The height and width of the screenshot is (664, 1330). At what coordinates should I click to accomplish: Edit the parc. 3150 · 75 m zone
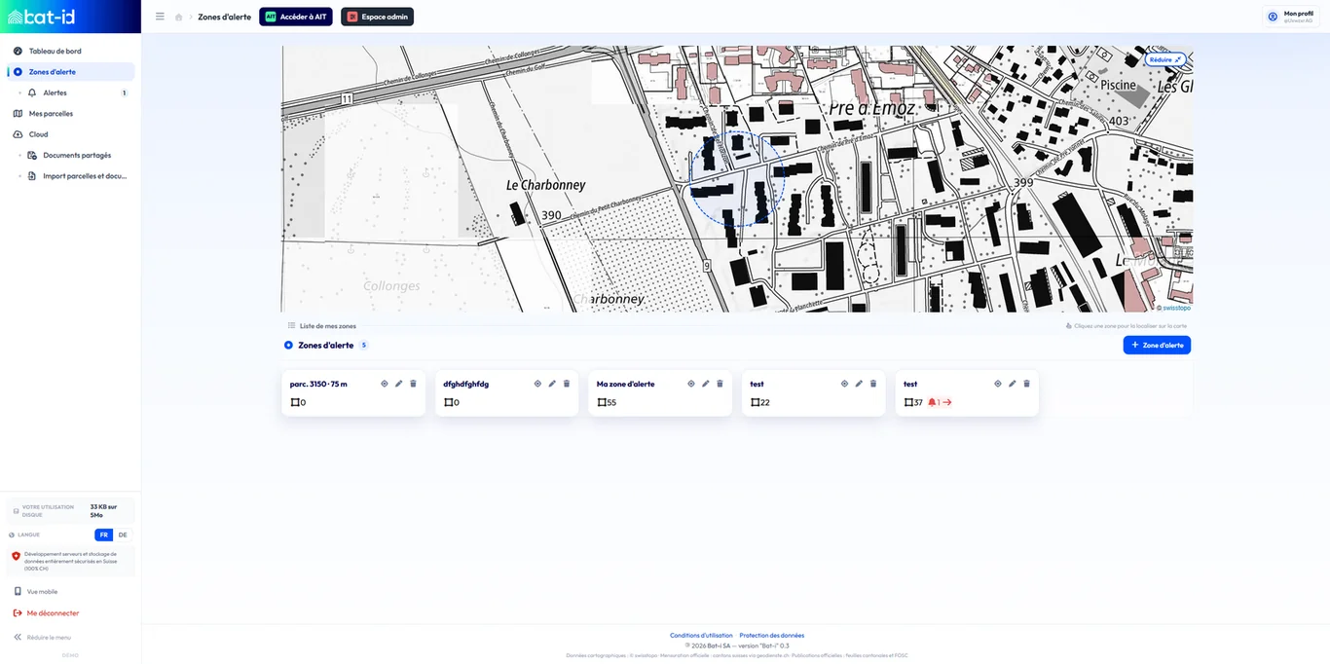pos(398,384)
